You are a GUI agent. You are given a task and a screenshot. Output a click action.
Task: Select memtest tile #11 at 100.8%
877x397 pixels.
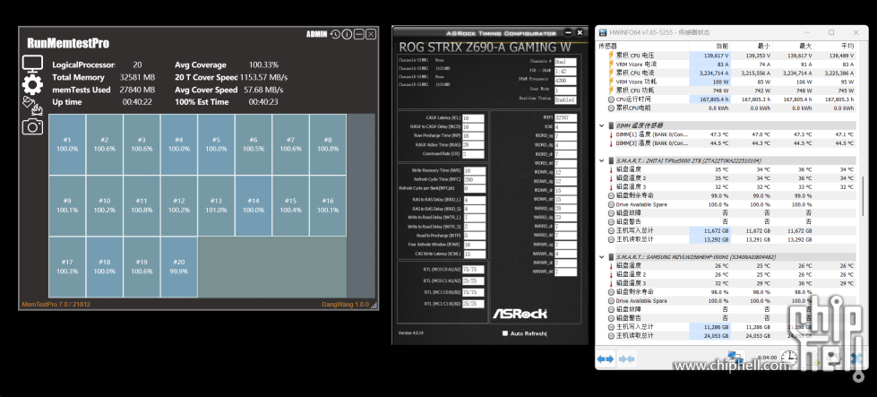point(142,206)
